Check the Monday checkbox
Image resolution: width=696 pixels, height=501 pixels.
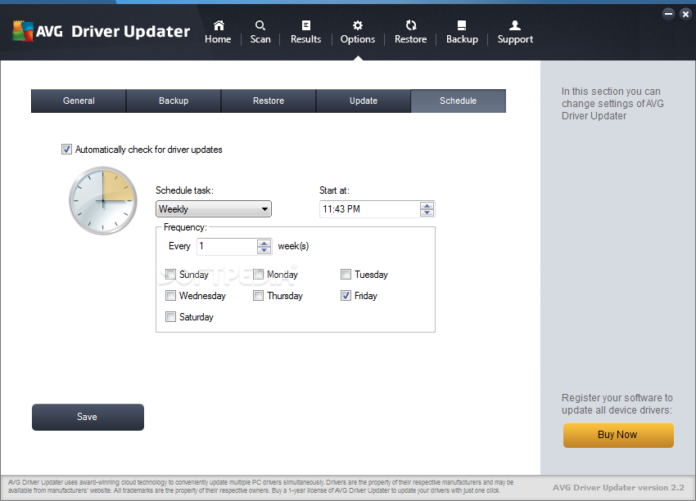coord(258,274)
